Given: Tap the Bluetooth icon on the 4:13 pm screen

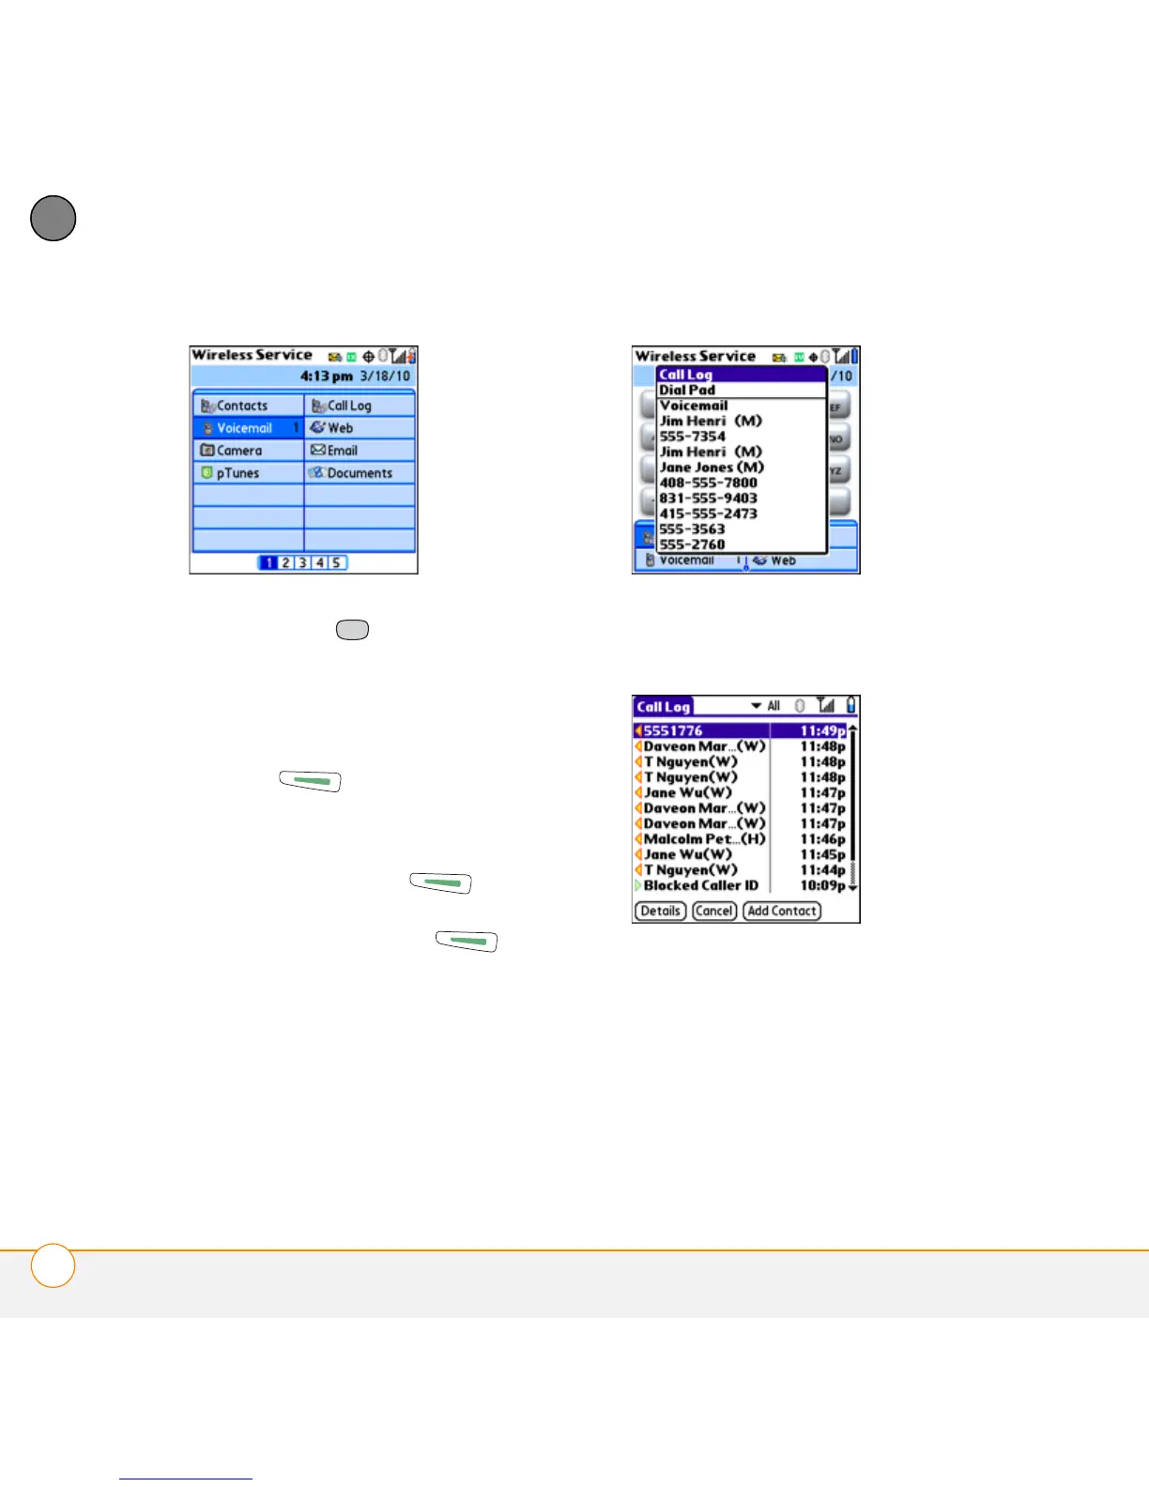Looking at the screenshot, I should [x=383, y=356].
